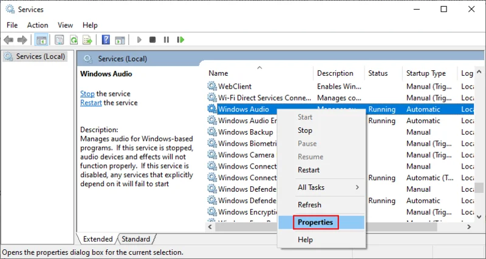Image resolution: width=486 pixels, height=259 pixels.
Task: Click the Export List toolbar icon
Action: (87, 39)
